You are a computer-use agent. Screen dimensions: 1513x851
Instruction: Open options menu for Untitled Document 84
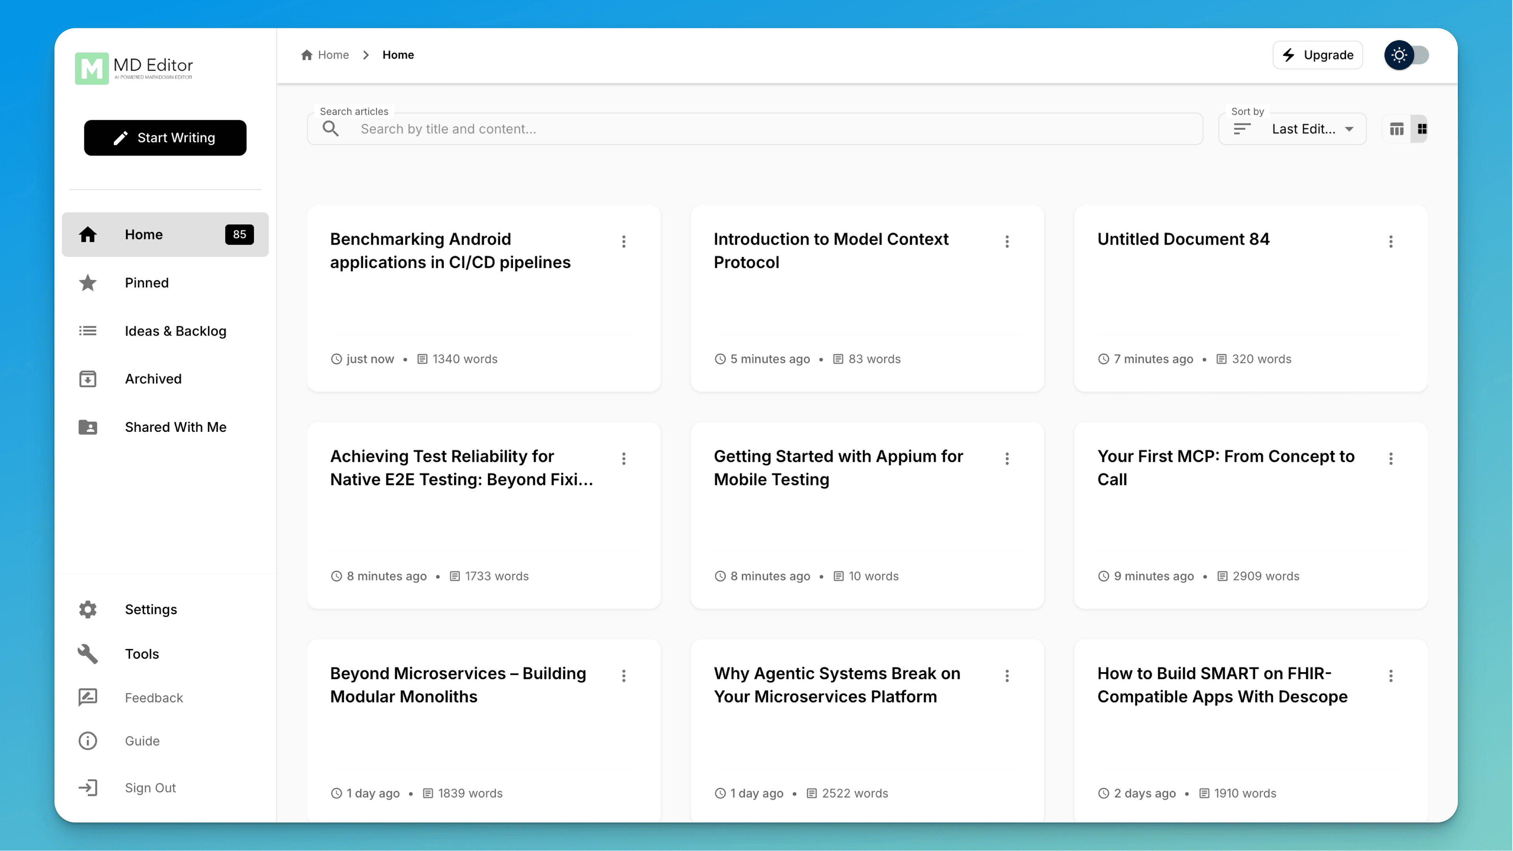tap(1390, 242)
